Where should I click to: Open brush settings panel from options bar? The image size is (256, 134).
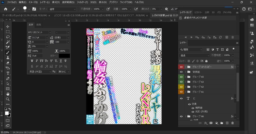coord(34,9)
